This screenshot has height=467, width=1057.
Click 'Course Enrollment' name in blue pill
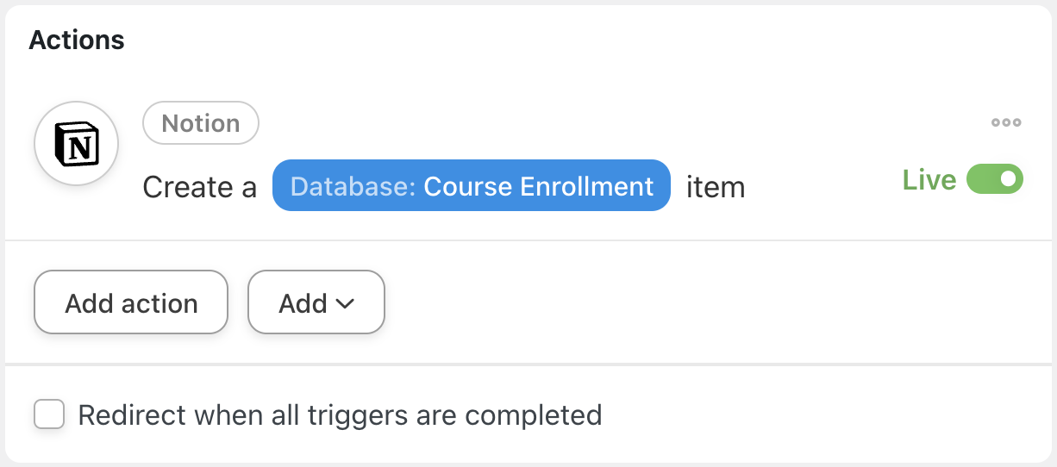click(539, 186)
